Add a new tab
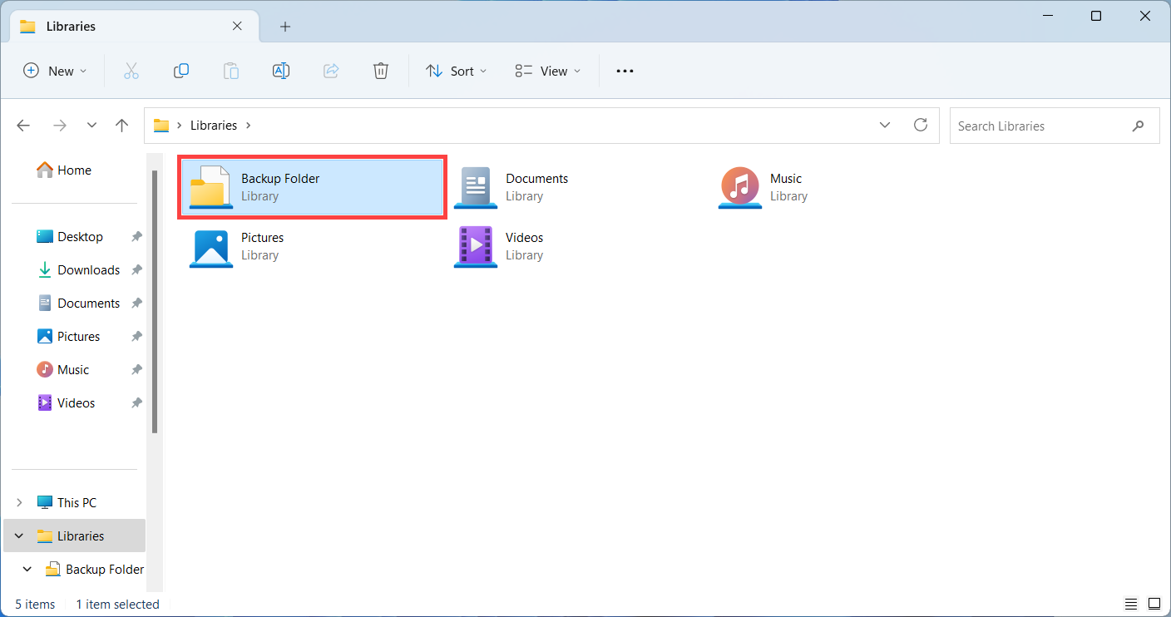This screenshot has height=617, width=1171. pyautogui.click(x=285, y=27)
